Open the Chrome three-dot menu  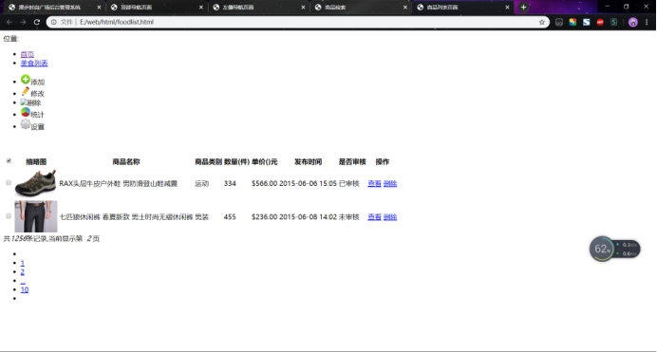point(647,22)
